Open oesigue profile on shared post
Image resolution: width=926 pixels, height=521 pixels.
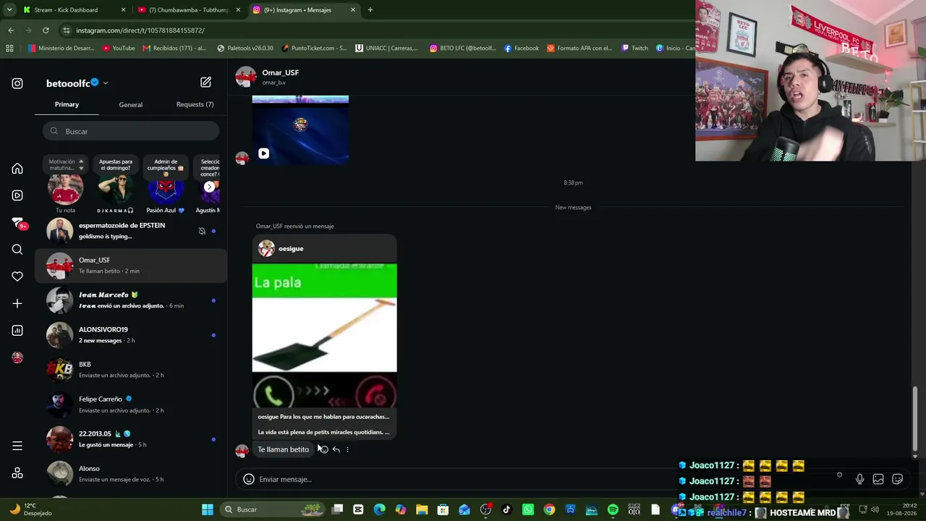[x=291, y=249]
